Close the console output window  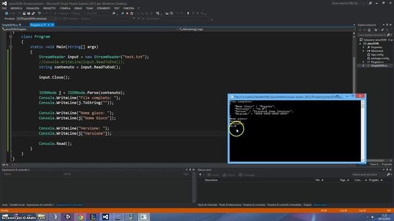click(360, 96)
